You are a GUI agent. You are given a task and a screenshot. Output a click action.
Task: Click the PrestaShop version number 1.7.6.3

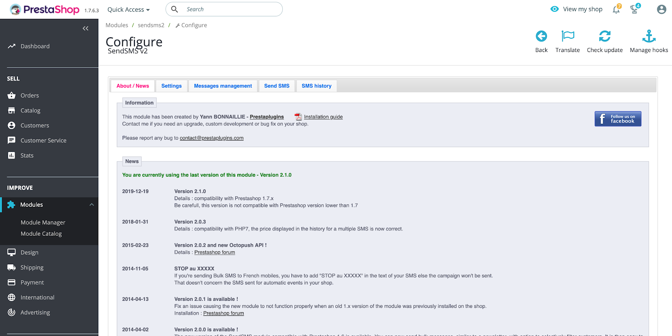point(92,10)
